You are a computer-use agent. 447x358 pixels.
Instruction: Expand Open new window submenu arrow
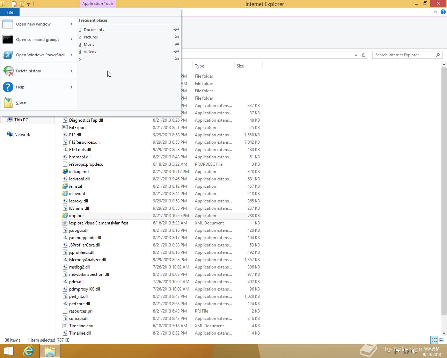pyautogui.click(x=71, y=24)
